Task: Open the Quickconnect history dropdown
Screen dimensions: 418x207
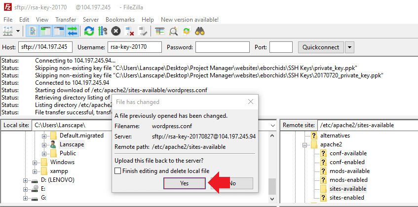Action: pyautogui.click(x=349, y=47)
